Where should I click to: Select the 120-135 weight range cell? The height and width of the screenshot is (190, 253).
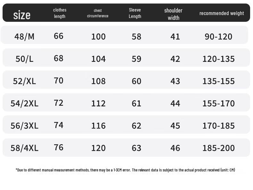tap(218, 59)
